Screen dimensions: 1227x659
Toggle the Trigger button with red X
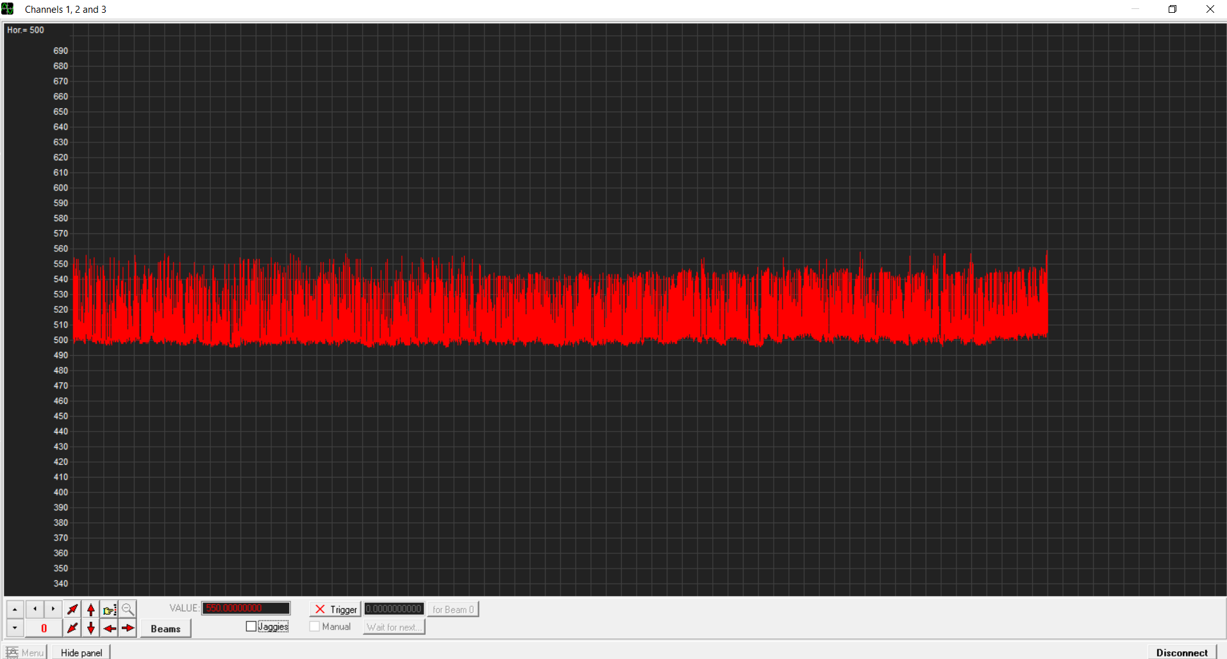335,609
